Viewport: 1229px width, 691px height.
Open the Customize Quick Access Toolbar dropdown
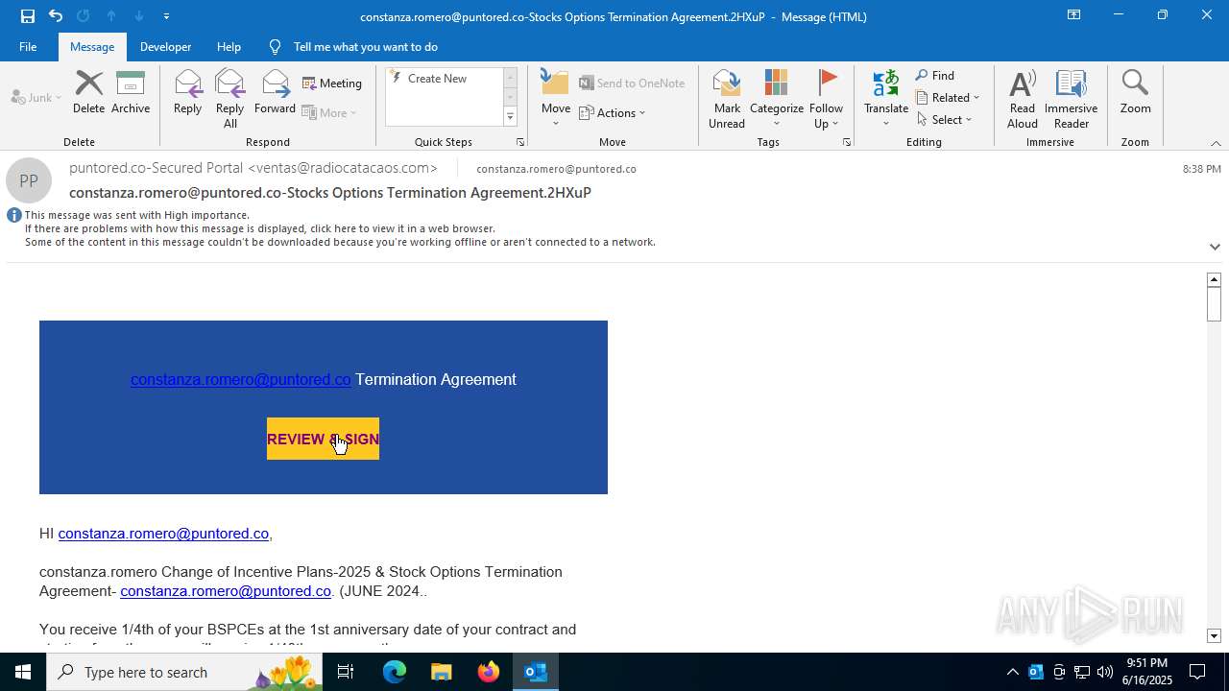(x=166, y=15)
